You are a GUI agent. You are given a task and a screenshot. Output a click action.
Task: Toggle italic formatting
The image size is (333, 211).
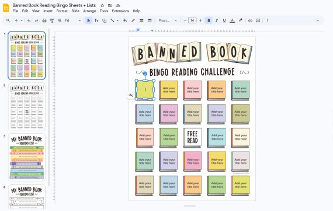pos(216,20)
